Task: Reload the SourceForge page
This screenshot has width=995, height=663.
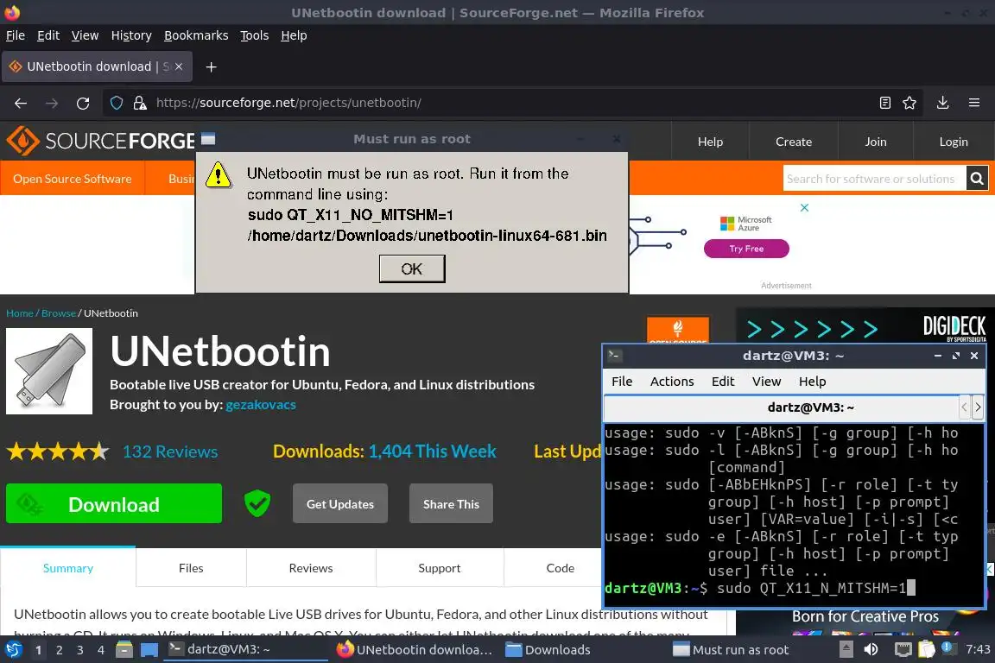Action: pos(83,103)
